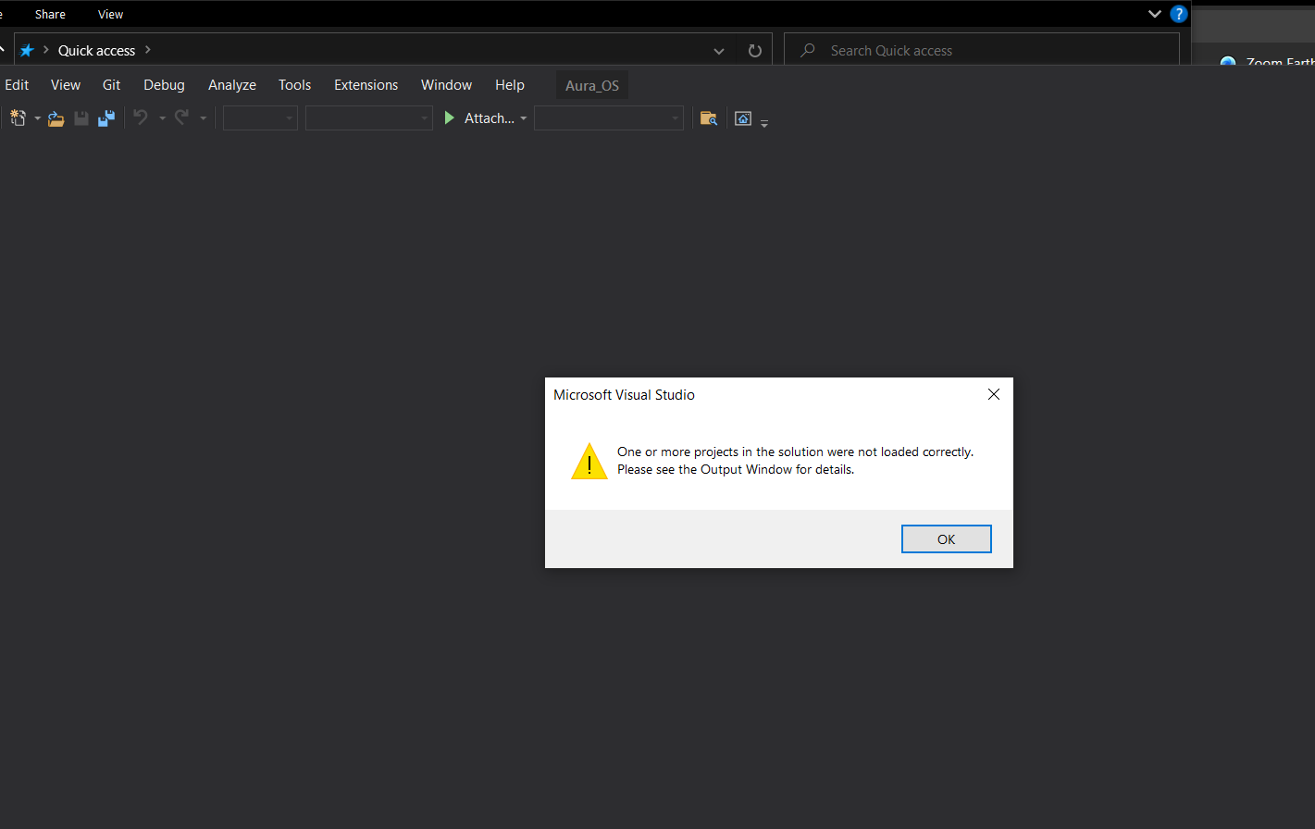This screenshot has height=829, width=1315.
Task: Expand the Undo history arrow
Action: (162, 118)
